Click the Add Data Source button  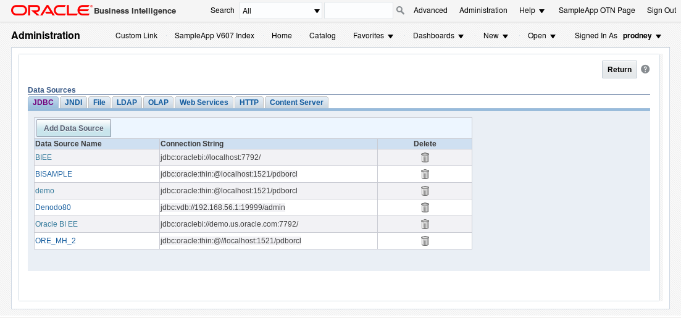(x=74, y=128)
